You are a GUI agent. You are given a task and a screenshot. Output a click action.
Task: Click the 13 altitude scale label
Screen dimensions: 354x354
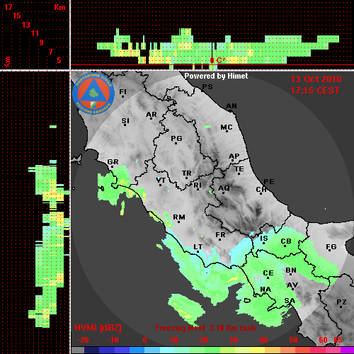tap(26, 25)
